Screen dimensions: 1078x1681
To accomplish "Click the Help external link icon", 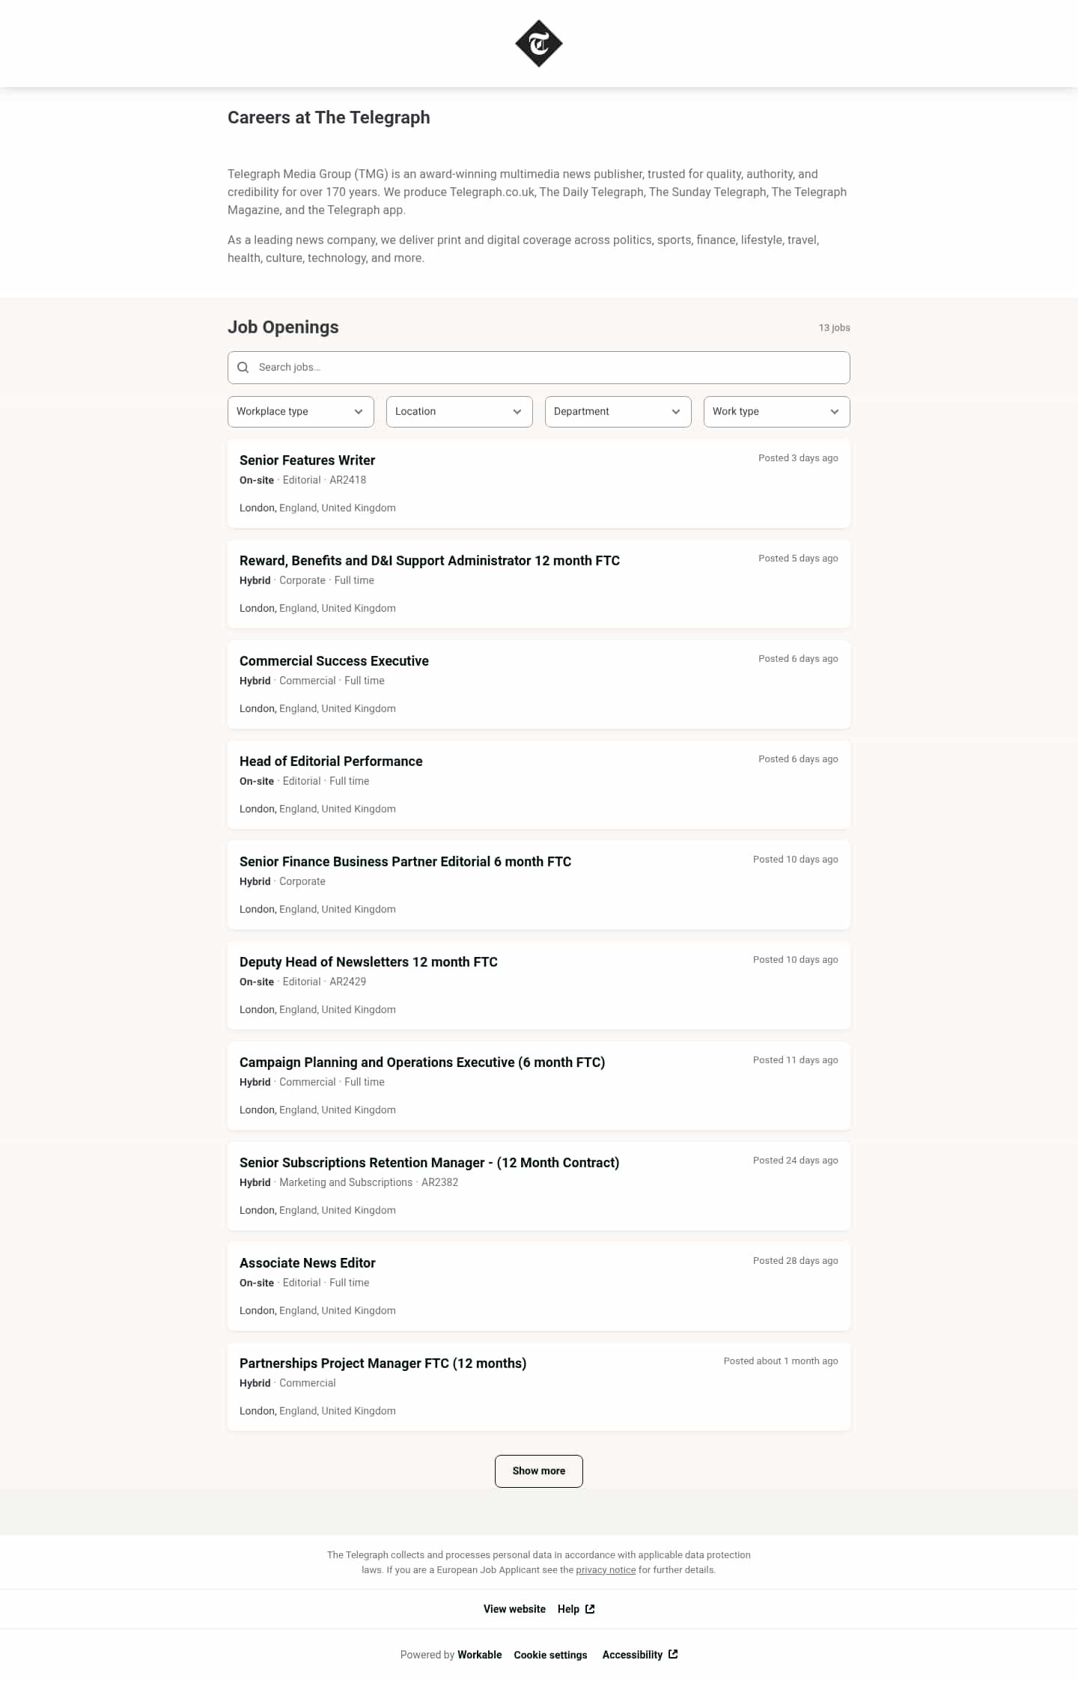I will pos(590,1609).
